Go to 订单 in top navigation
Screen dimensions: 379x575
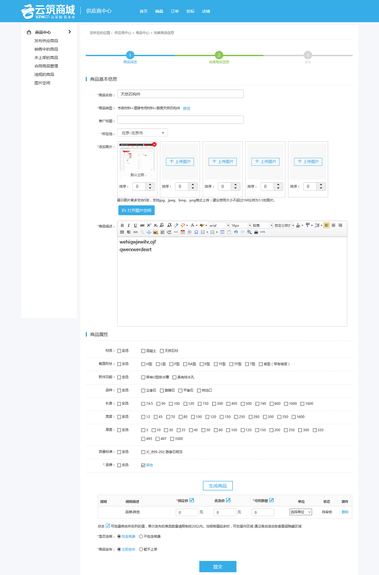(175, 11)
